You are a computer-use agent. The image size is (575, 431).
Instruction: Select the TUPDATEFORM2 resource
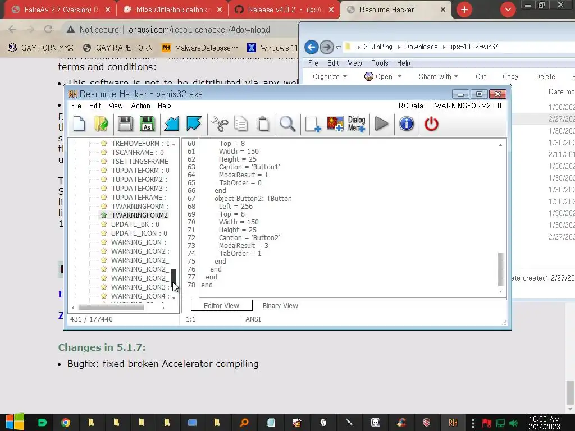(x=139, y=179)
